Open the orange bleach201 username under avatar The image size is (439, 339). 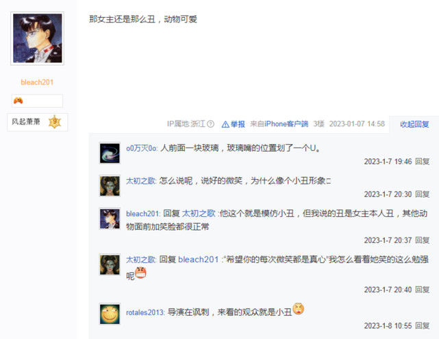[37, 82]
